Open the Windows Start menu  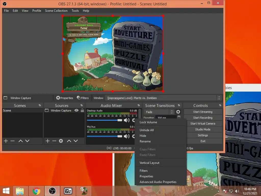[6, 191]
